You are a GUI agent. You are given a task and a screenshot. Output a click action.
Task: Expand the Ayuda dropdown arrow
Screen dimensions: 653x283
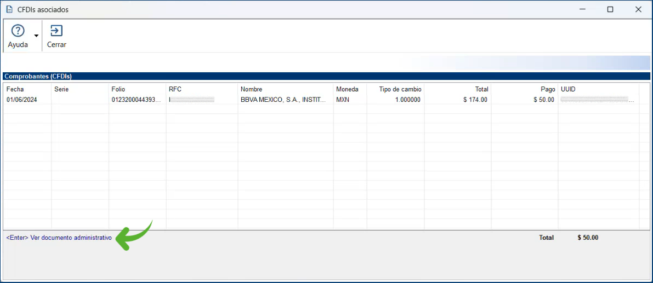click(36, 36)
